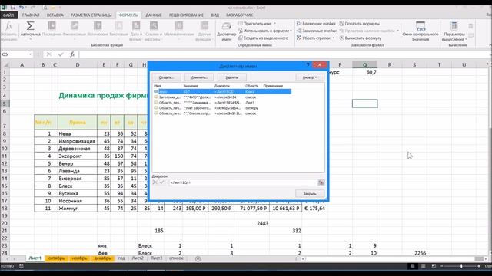Click the Изменить (Edit) button in dialog

199,77
